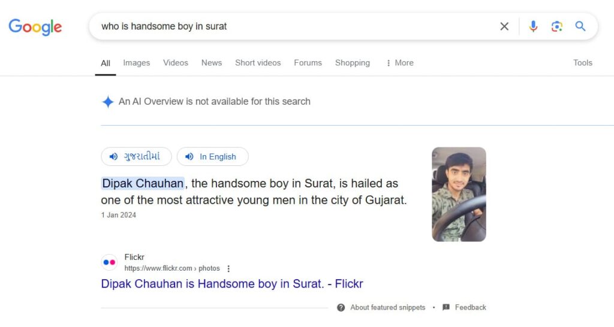Open the Short videos tab
Image resolution: width=614 pixels, height=327 pixels.
point(258,63)
